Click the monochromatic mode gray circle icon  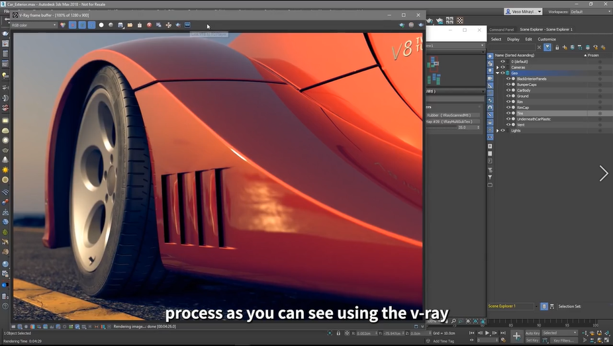pos(111,25)
